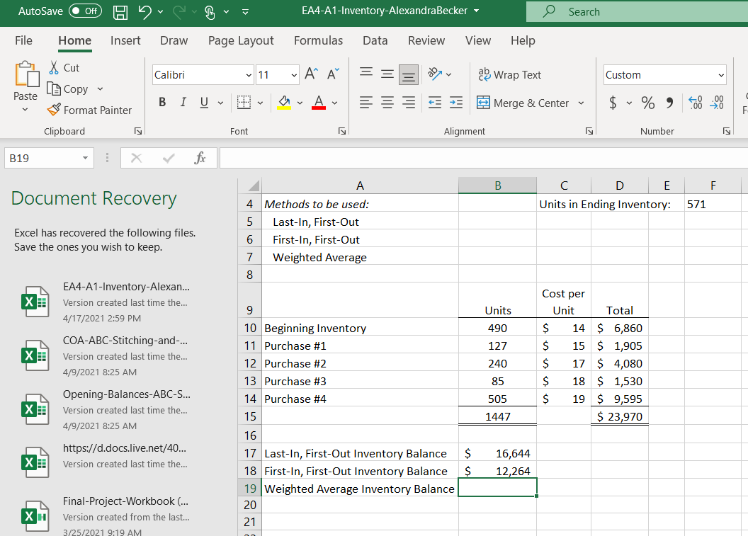Click the Save icon in title bar
The height and width of the screenshot is (536, 748).
pyautogui.click(x=121, y=12)
